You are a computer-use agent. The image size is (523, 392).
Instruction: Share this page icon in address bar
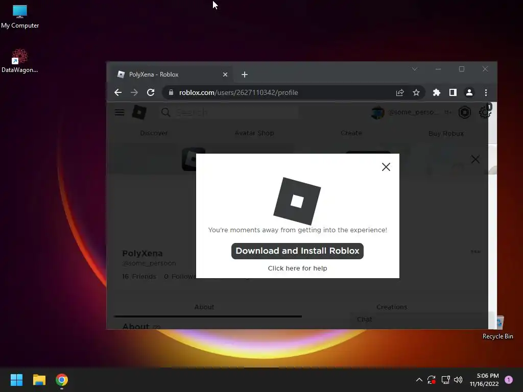[x=399, y=92]
